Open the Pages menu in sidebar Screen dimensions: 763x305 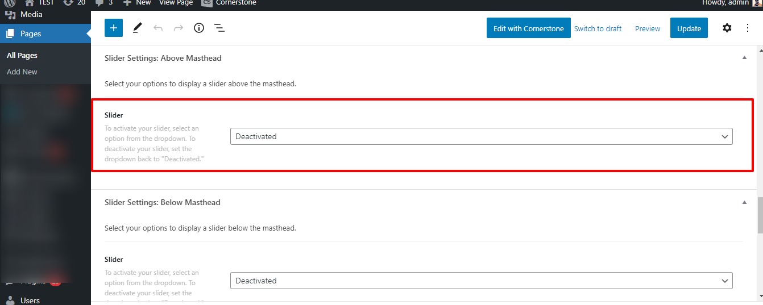[31, 34]
